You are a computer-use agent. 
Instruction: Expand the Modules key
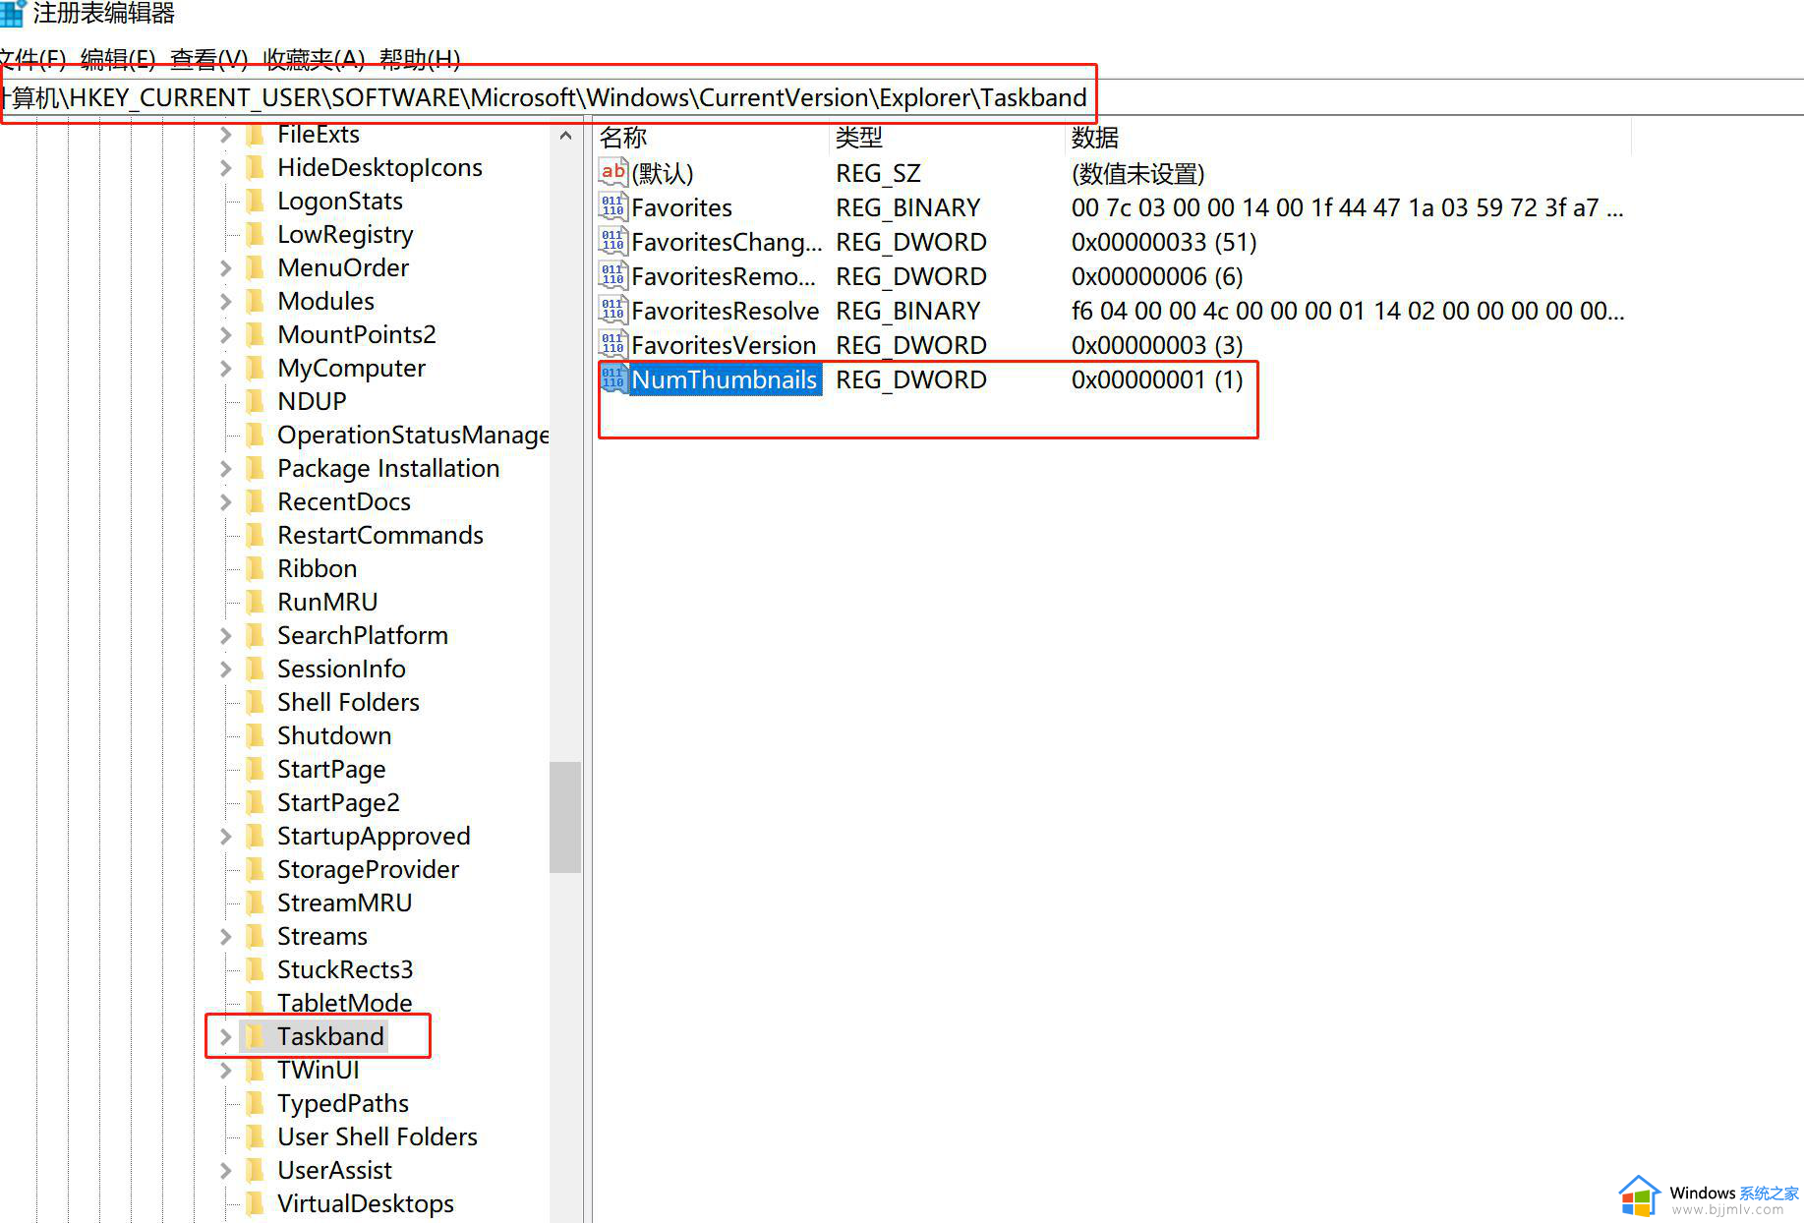(x=225, y=302)
